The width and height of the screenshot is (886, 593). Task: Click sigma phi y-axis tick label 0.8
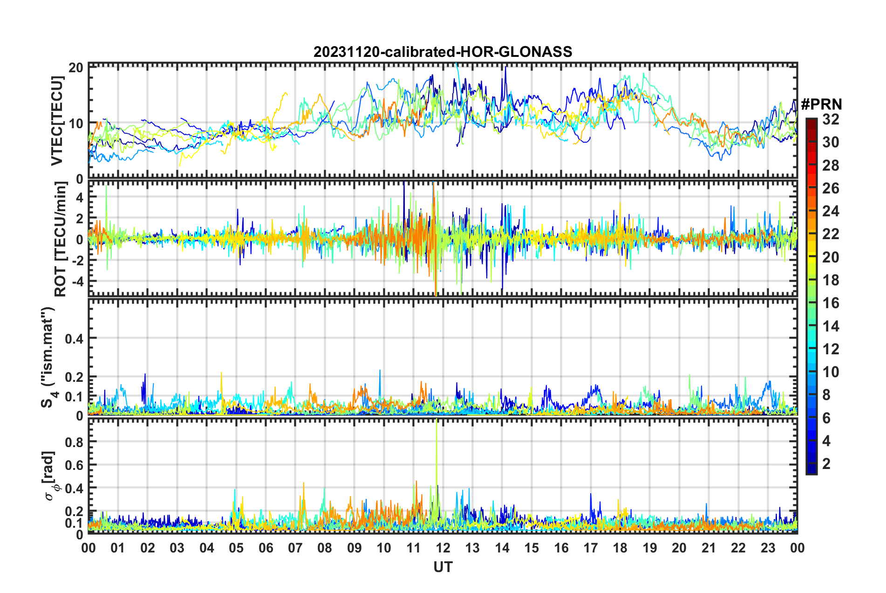74,441
